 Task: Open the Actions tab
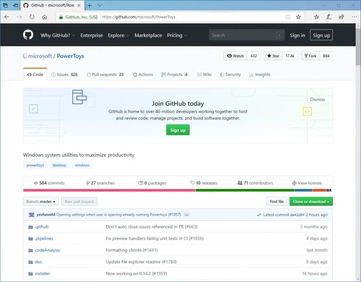[x=143, y=74]
